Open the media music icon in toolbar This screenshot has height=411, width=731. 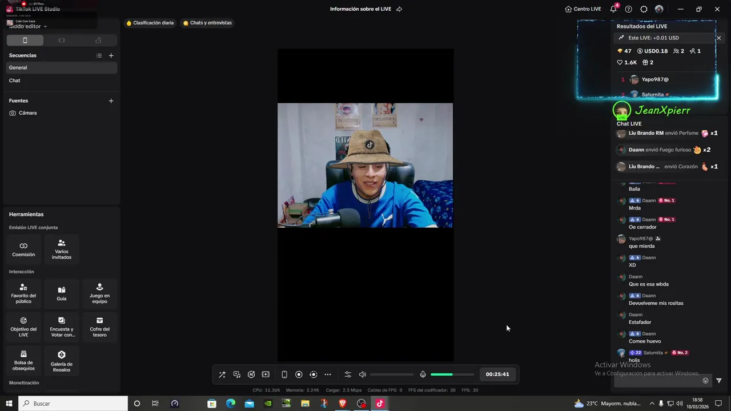pos(237,374)
